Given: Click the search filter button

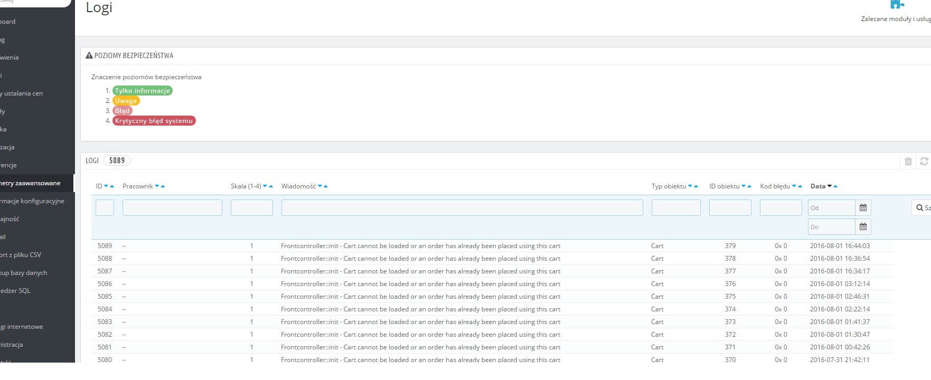Looking at the screenshot, I should pos(922,208).
